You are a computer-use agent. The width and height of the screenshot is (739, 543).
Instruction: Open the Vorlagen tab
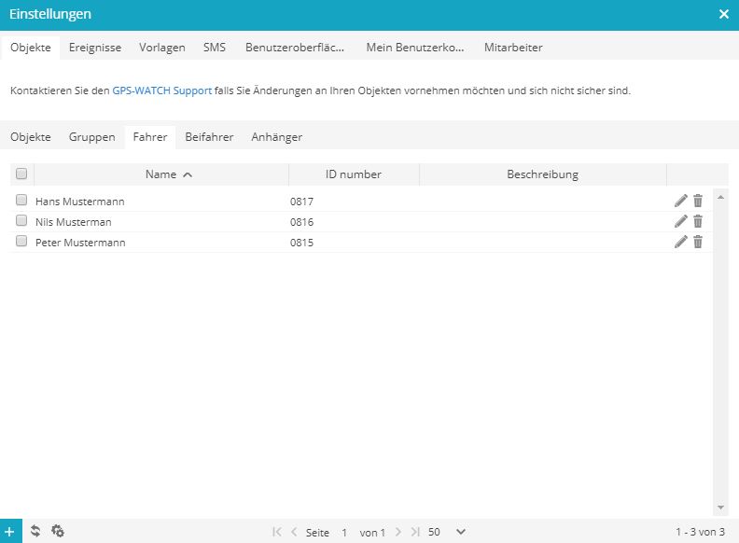point(162,48)
